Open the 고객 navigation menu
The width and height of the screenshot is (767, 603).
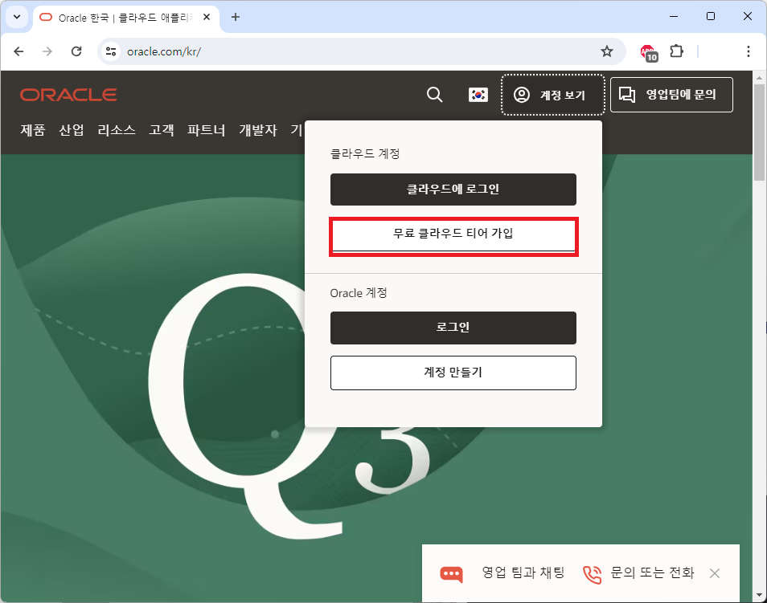tap(162, 130)
